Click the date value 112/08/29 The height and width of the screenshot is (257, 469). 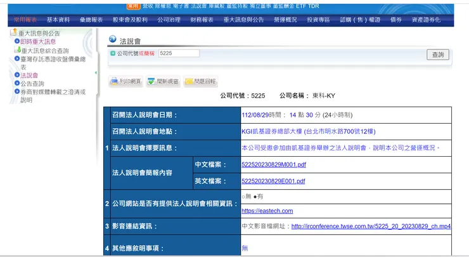pyautogui.click(x=255, y=115)
